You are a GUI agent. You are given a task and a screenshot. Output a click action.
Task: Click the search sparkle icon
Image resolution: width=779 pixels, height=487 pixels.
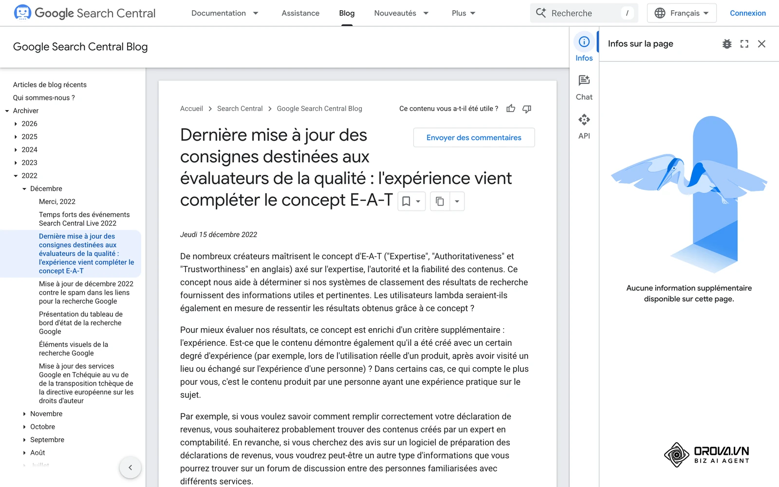tap(541, 13)
